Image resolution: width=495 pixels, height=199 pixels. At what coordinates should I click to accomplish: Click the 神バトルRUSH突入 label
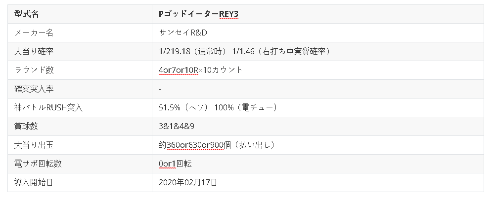[x=48, y=107]
